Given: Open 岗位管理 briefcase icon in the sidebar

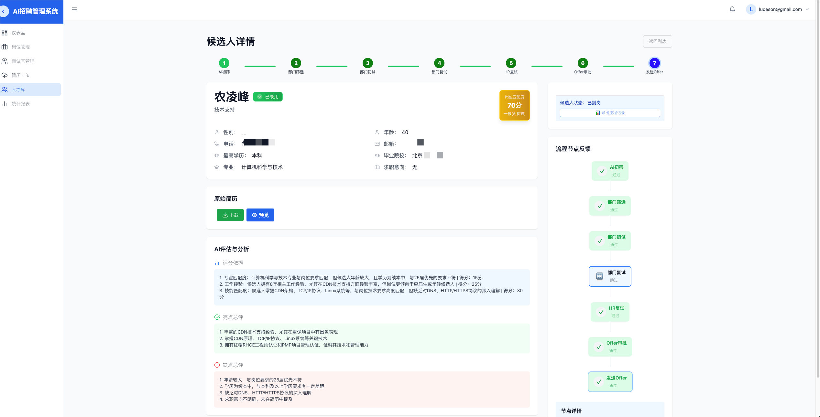Looking at the screenshot, I should pos(5,47).
